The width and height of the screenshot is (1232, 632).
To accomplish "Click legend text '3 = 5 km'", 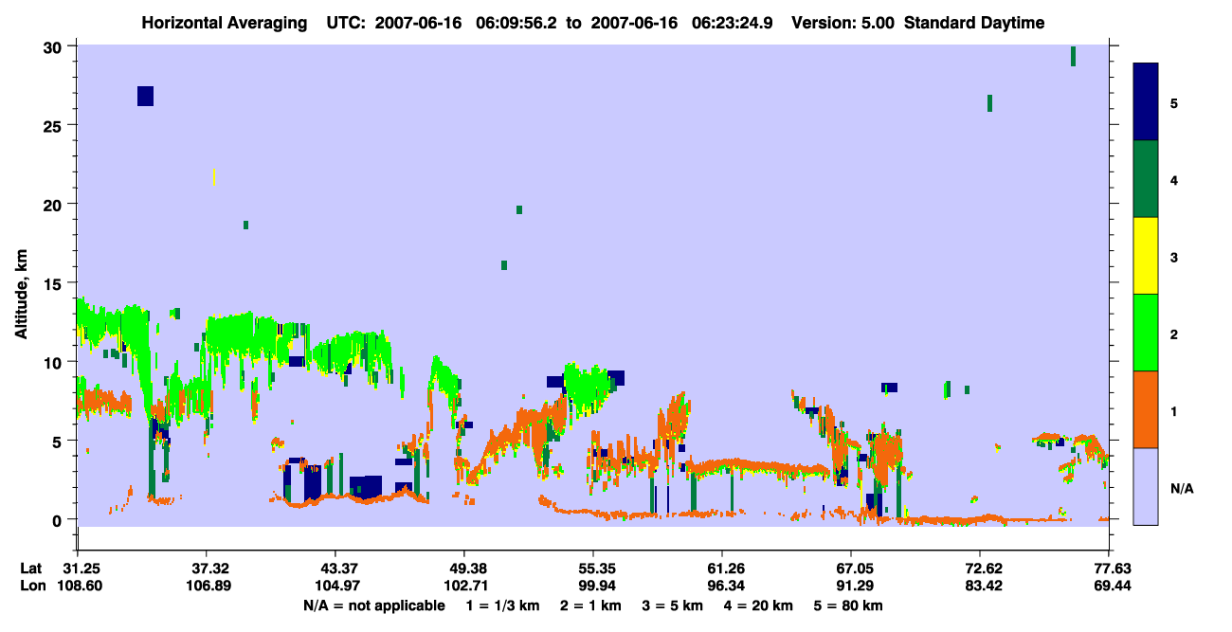I will click(x=673, y=605).
